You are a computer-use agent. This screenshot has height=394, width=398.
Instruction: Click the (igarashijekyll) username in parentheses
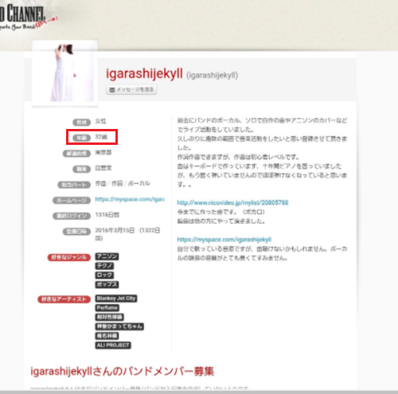coord(212,76)
